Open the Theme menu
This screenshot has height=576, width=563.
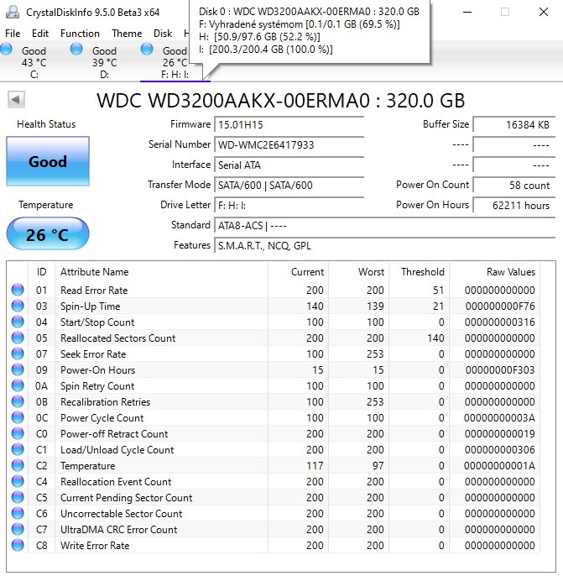point(127,34)
